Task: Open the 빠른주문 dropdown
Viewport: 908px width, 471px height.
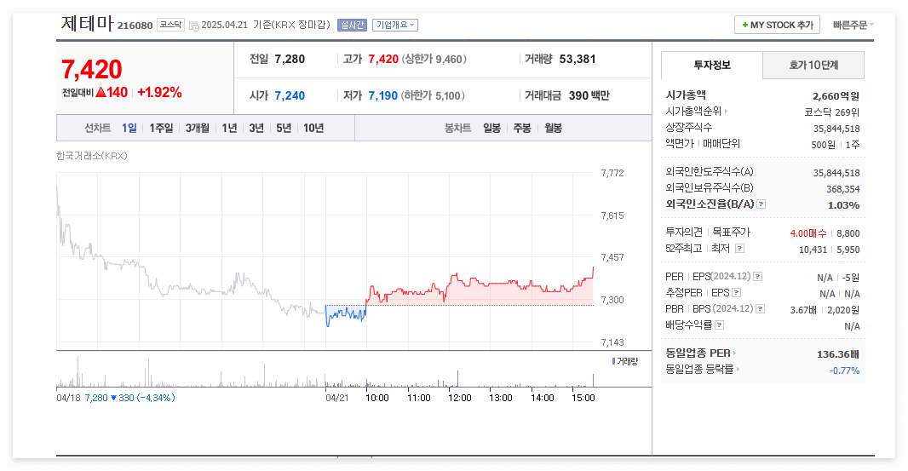Action: 853,25
